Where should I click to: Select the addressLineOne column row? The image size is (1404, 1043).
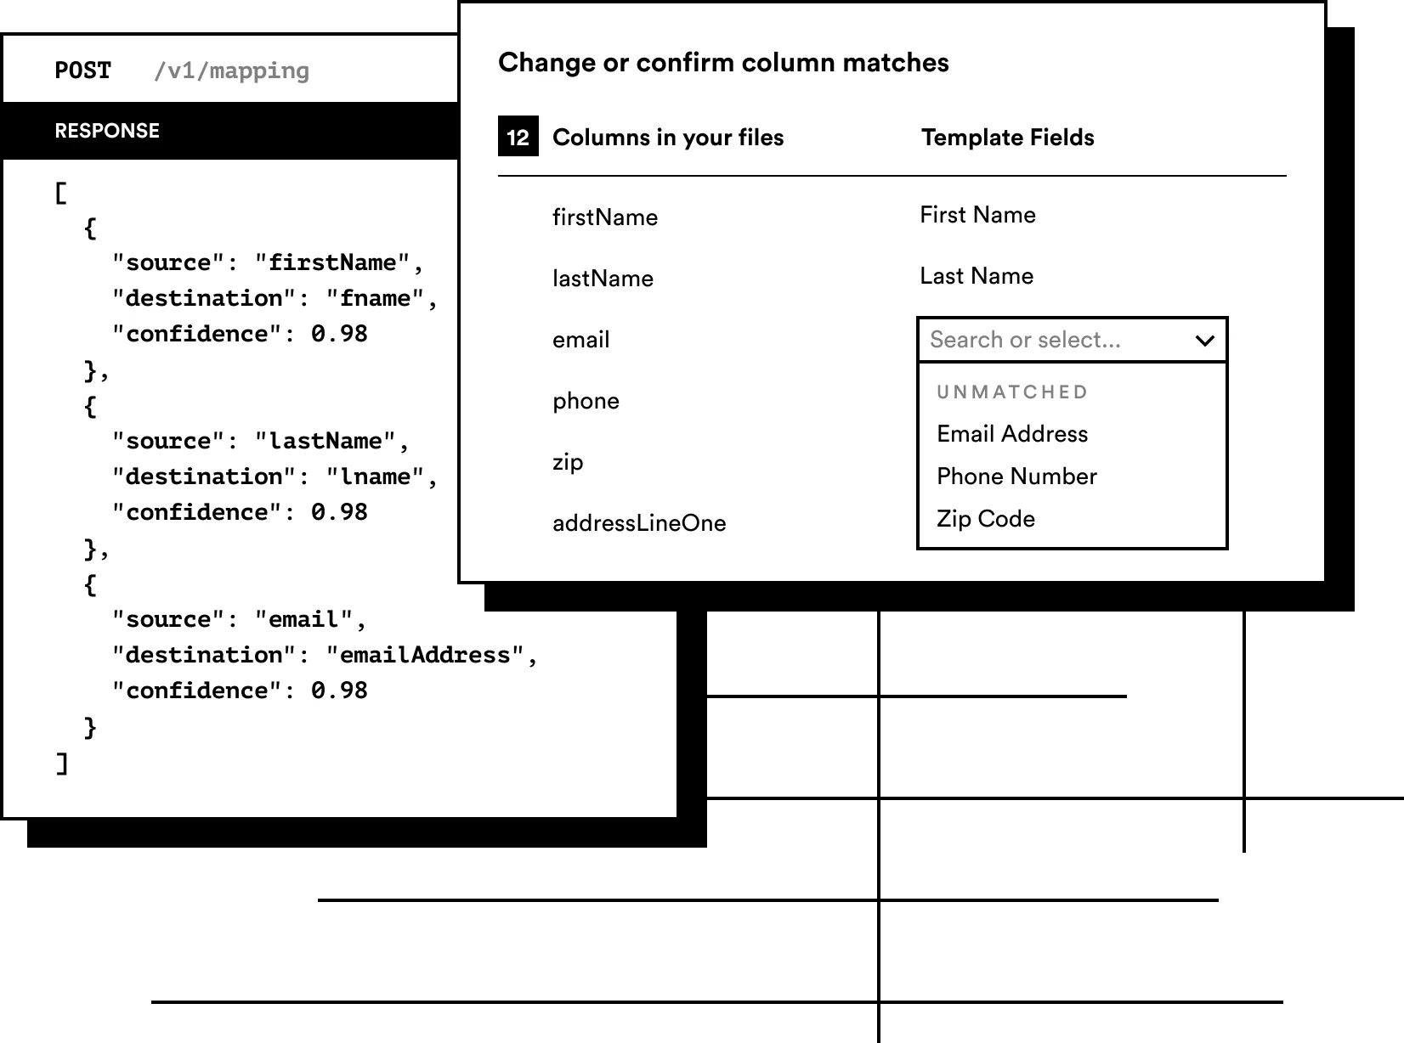pos(639,523)
